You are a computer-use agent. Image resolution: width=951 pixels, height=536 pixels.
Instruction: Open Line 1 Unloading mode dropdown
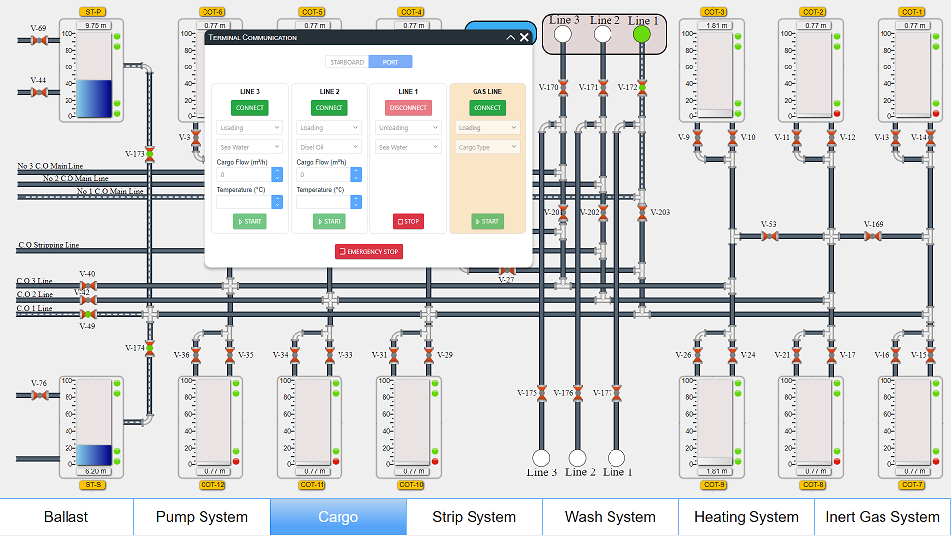click(408, 128)
